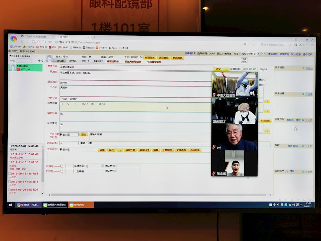Click the envelope message icon by department
This screenshot has height=241, width=321.
click(x=264, y=54)
